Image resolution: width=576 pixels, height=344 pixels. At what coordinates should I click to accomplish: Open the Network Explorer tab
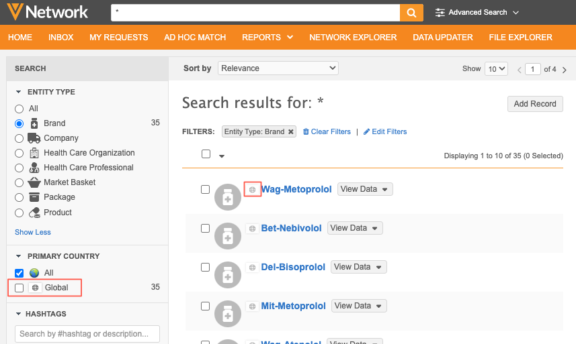tap(353, 38)
